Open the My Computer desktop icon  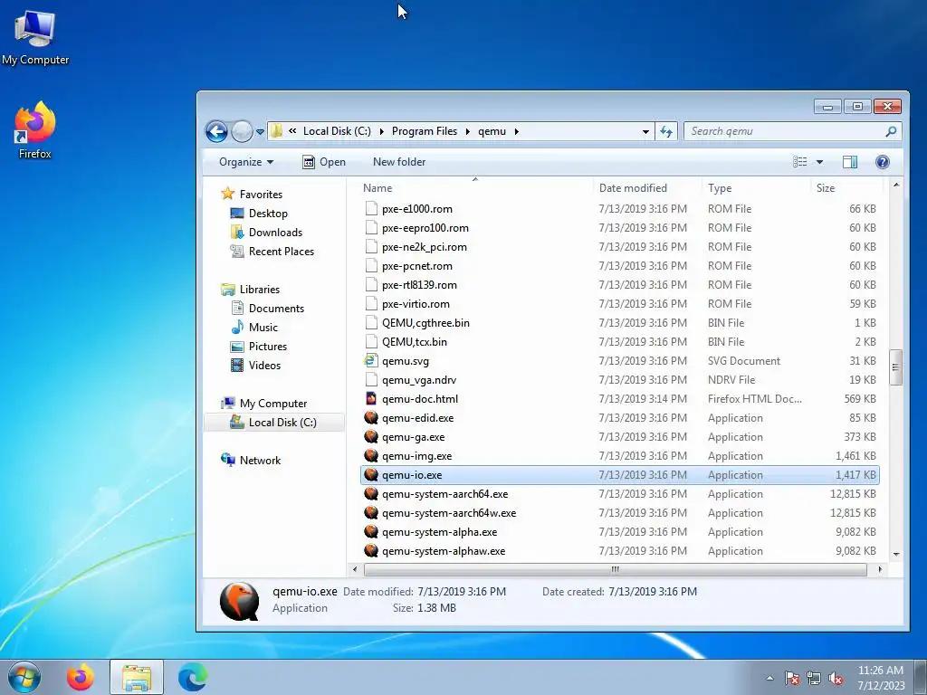click(x=35, y=37)
